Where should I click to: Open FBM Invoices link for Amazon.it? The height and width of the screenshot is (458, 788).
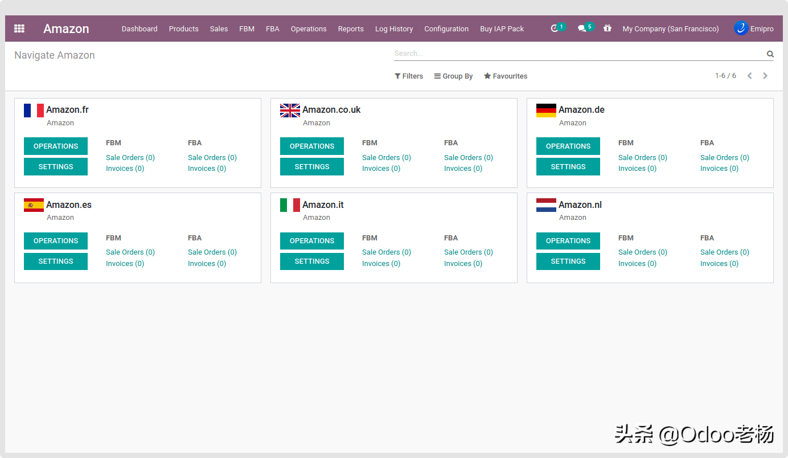[x=381, y=264]
